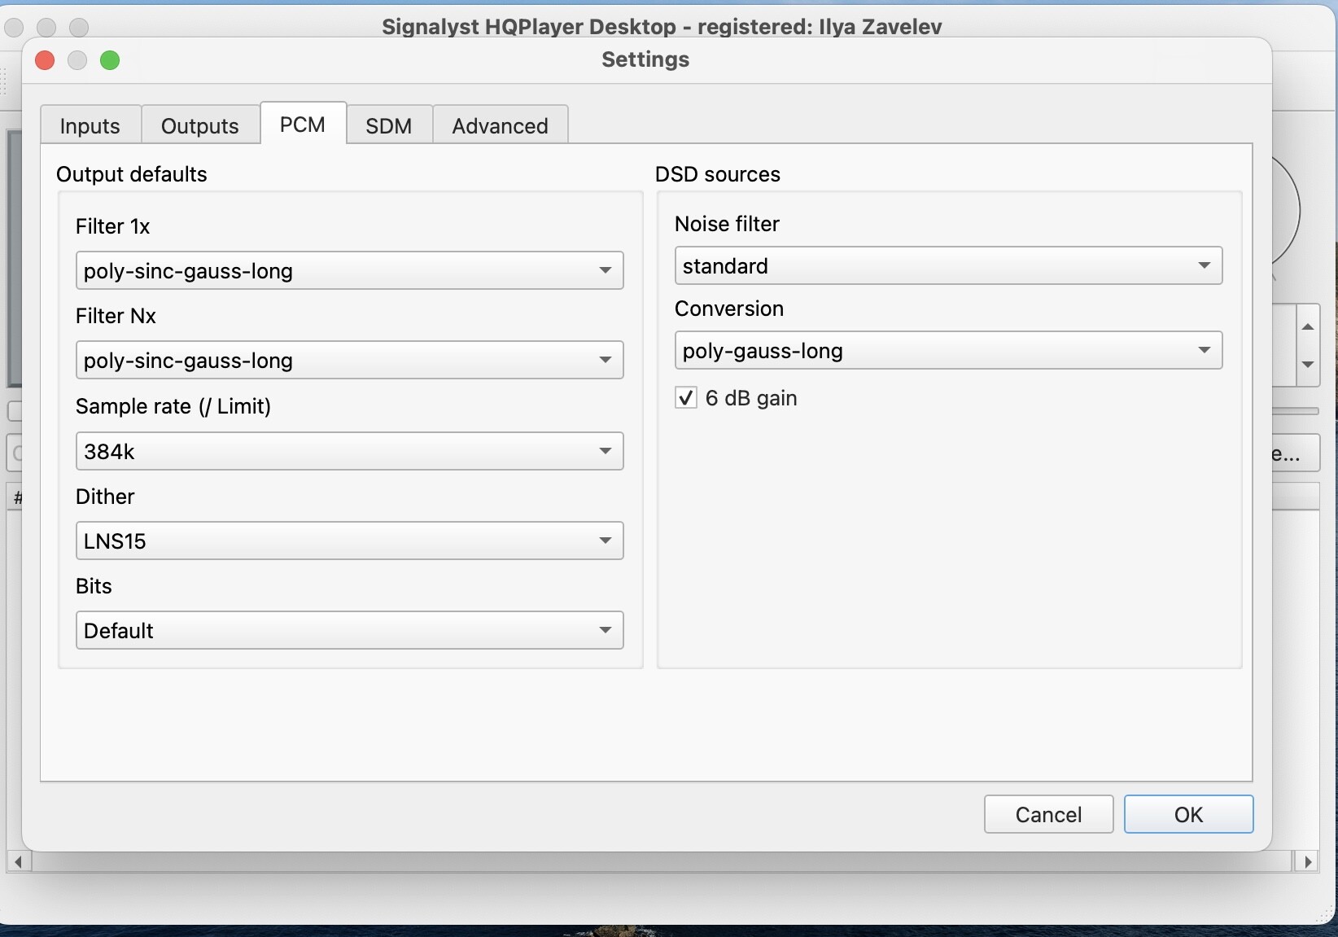The width and height of the screenshot is (1338, 937).
Task: Switch to the Inputs tab
Action: [x=90, y=125]
